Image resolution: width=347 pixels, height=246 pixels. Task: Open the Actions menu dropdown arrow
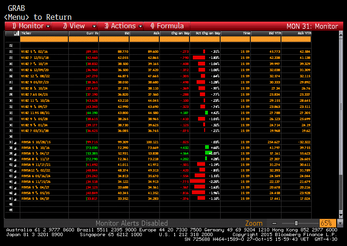pyautogui.click(x=140, y=26)
